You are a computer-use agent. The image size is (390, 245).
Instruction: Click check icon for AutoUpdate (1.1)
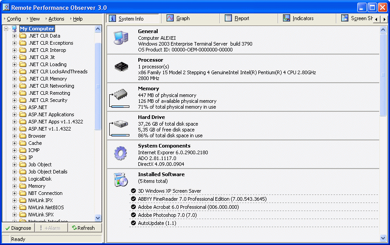click(133, 223)
